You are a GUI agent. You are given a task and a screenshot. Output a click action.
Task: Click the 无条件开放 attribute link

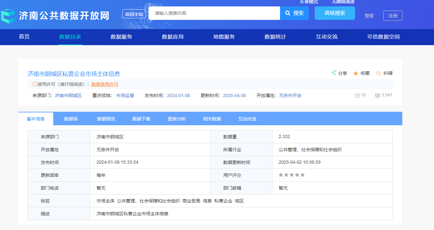(290, 95)
